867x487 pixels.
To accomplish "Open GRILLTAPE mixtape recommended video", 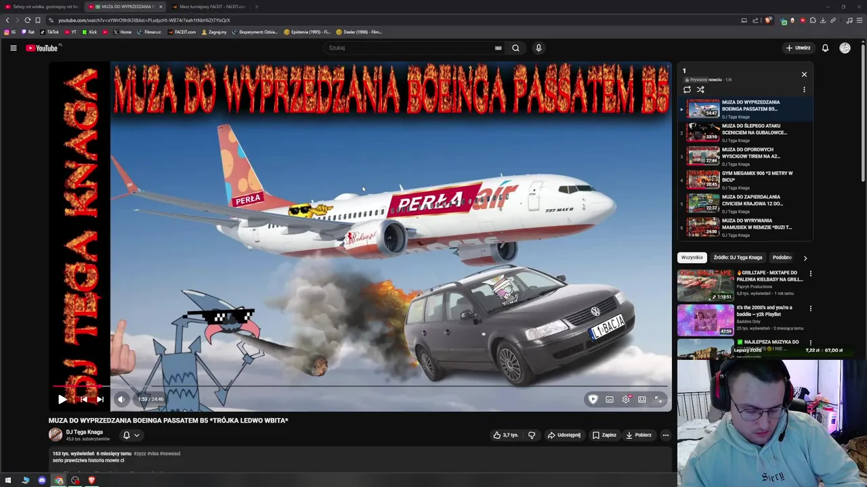I will click(x=740, y=285).
